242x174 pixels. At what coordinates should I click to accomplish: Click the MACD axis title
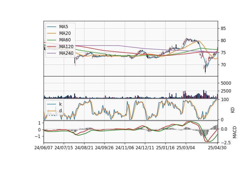pos(235,132)
